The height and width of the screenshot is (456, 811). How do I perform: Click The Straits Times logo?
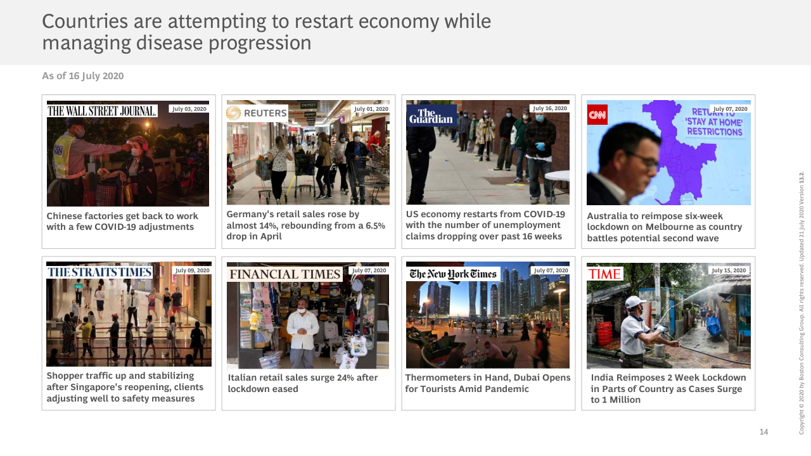point(100,272)
